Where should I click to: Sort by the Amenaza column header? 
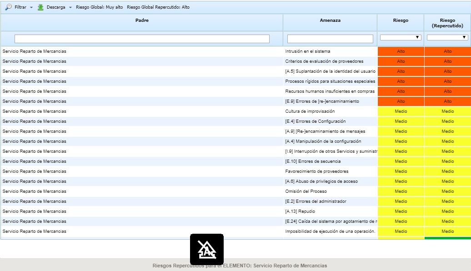(330, 20)
